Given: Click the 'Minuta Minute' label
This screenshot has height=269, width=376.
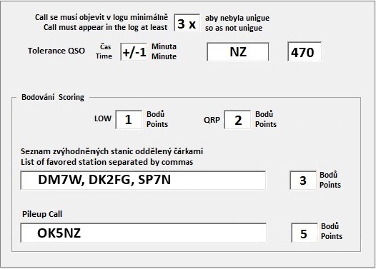Looking at the screenshot, I should coord(164,51).
